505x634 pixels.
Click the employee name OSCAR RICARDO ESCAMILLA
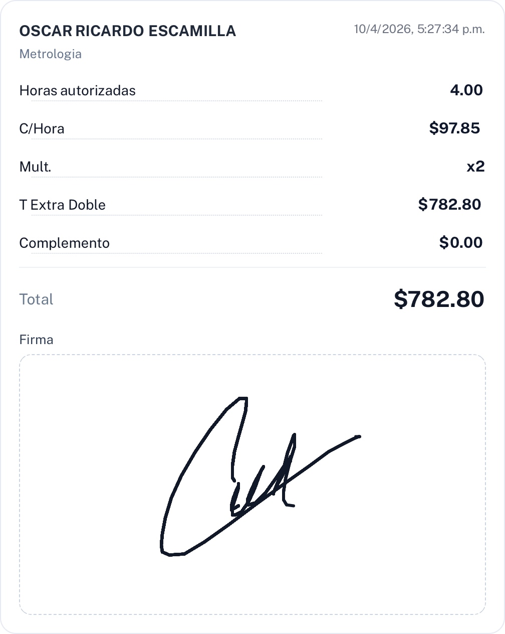tap(127, 31)
